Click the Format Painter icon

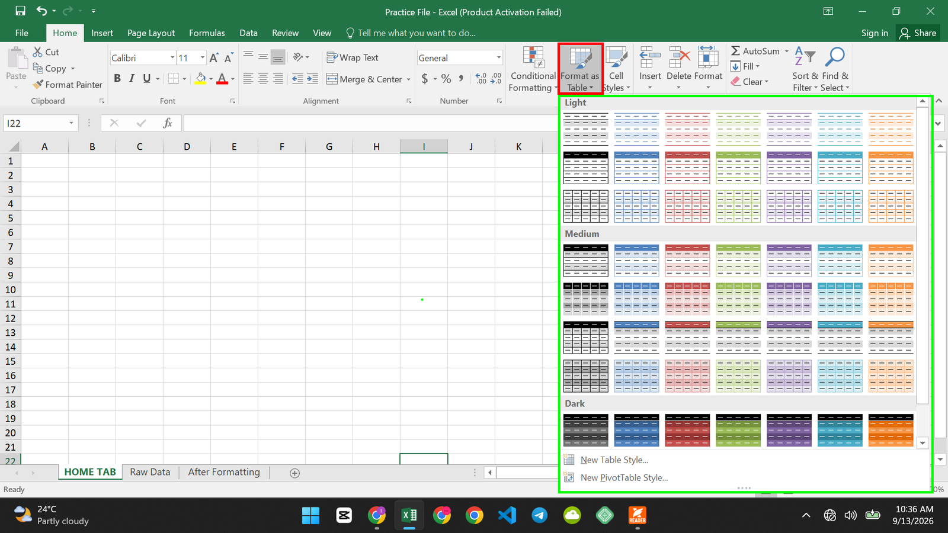[39, 85]
